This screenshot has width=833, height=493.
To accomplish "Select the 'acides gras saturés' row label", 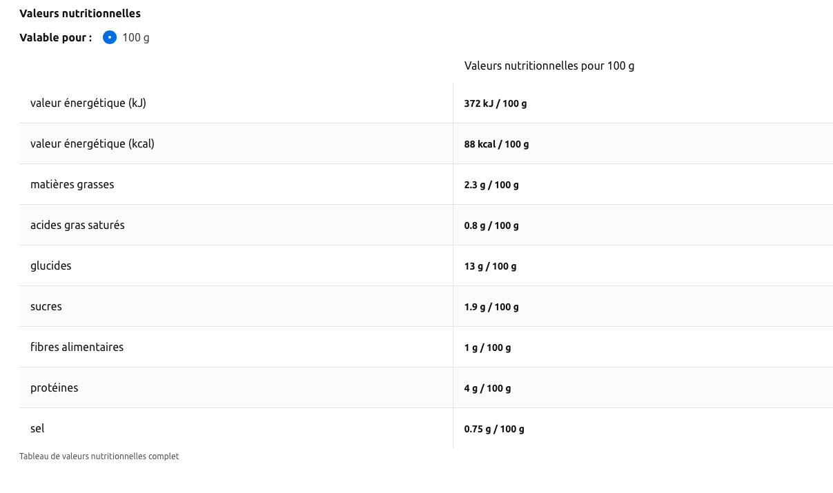I will 77,225.
